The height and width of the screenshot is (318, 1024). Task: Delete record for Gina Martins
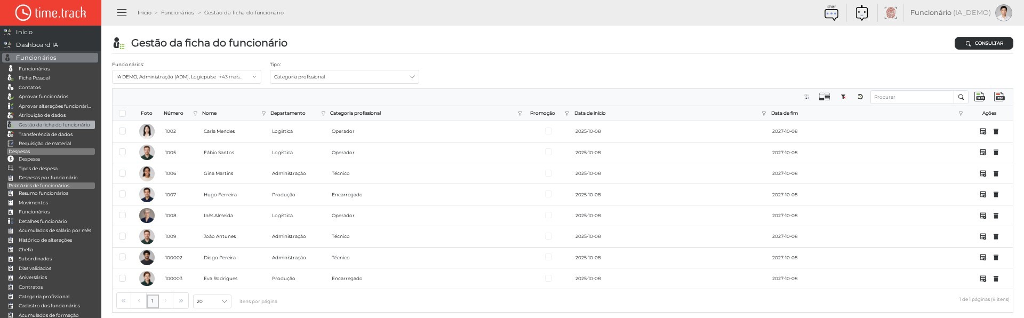996,173
